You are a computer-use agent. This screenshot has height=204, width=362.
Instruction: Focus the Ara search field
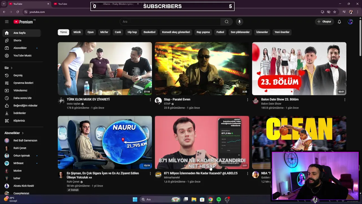coord(170,22)
